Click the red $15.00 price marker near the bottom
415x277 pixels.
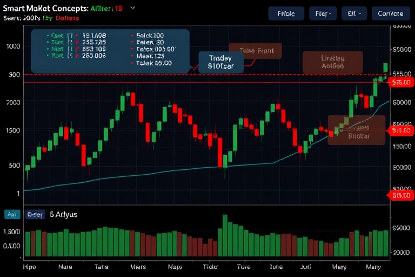tap(401, 195)
